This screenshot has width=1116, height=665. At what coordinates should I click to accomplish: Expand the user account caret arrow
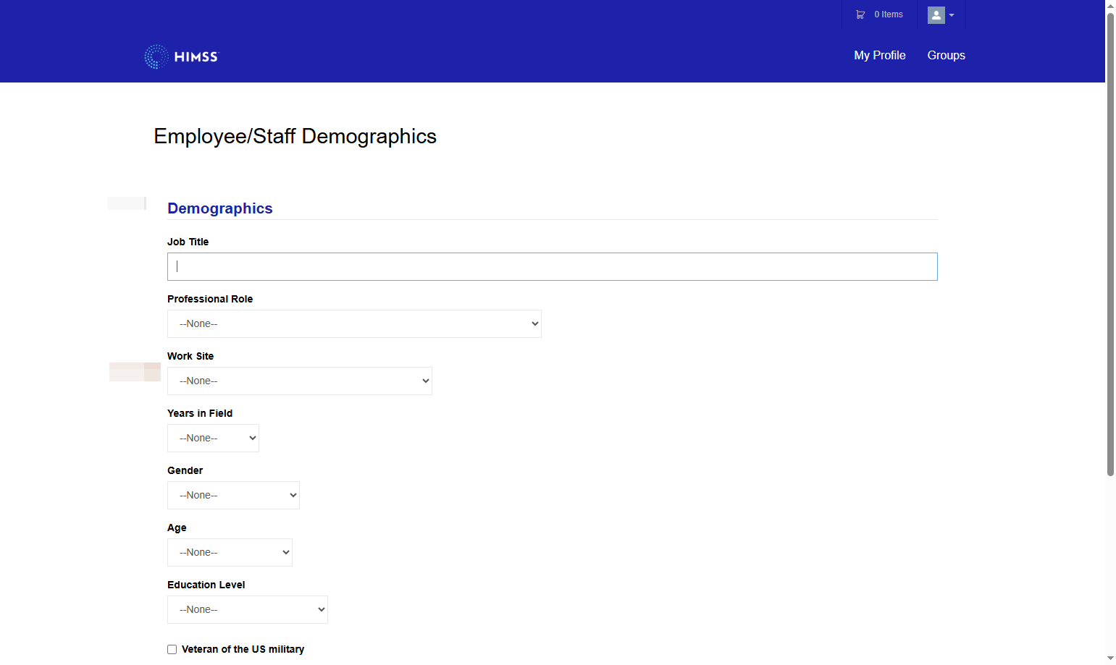point(952,15)
